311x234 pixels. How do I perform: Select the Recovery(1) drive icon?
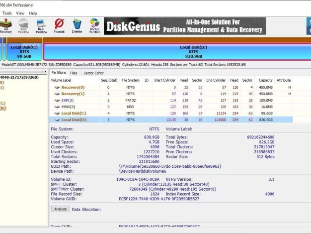(57, 94)
